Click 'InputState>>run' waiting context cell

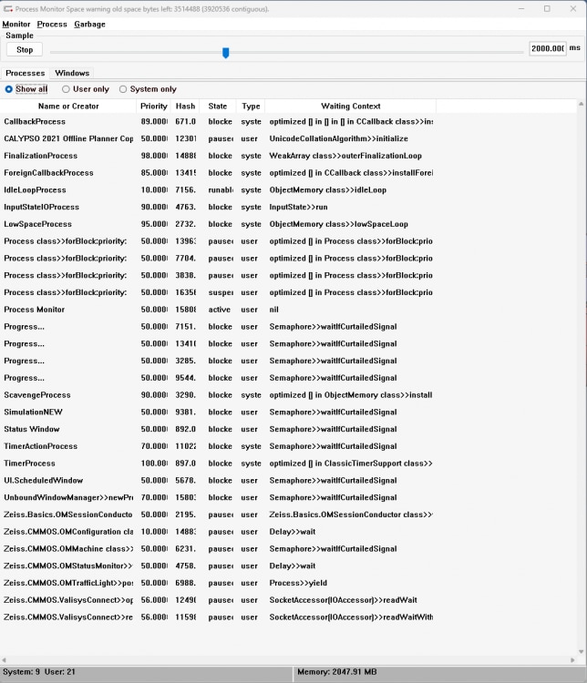tap(298, 208)
